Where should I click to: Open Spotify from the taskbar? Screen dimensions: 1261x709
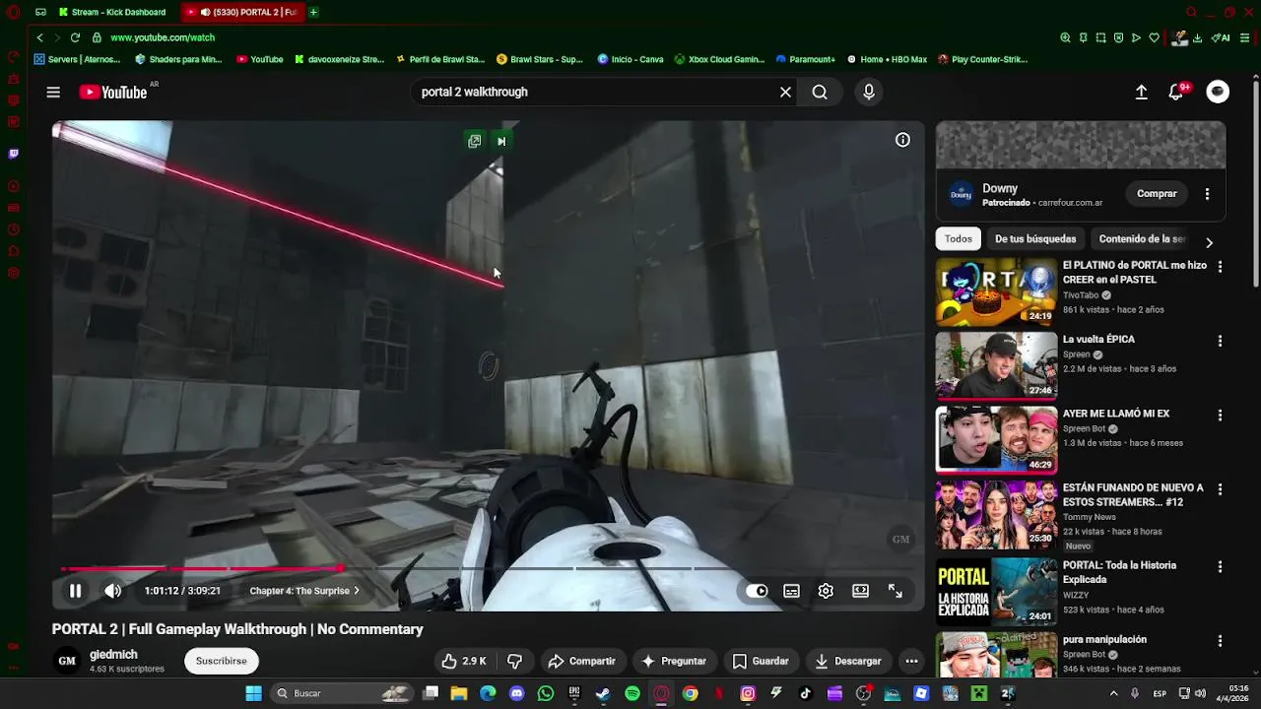[x=632, y=693]
